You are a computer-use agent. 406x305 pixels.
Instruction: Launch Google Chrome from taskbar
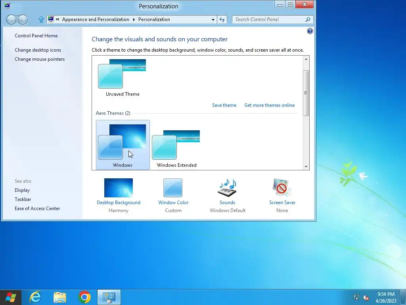coord(84,297)
